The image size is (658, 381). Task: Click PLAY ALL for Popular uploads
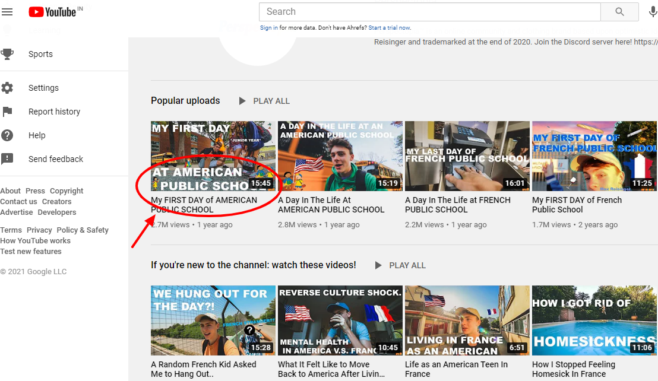271,101
